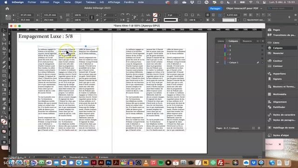This screenshot has width=298, height=168.
Task: Switch to the Liens tab in the panel
Action: (x=221, y=41)
